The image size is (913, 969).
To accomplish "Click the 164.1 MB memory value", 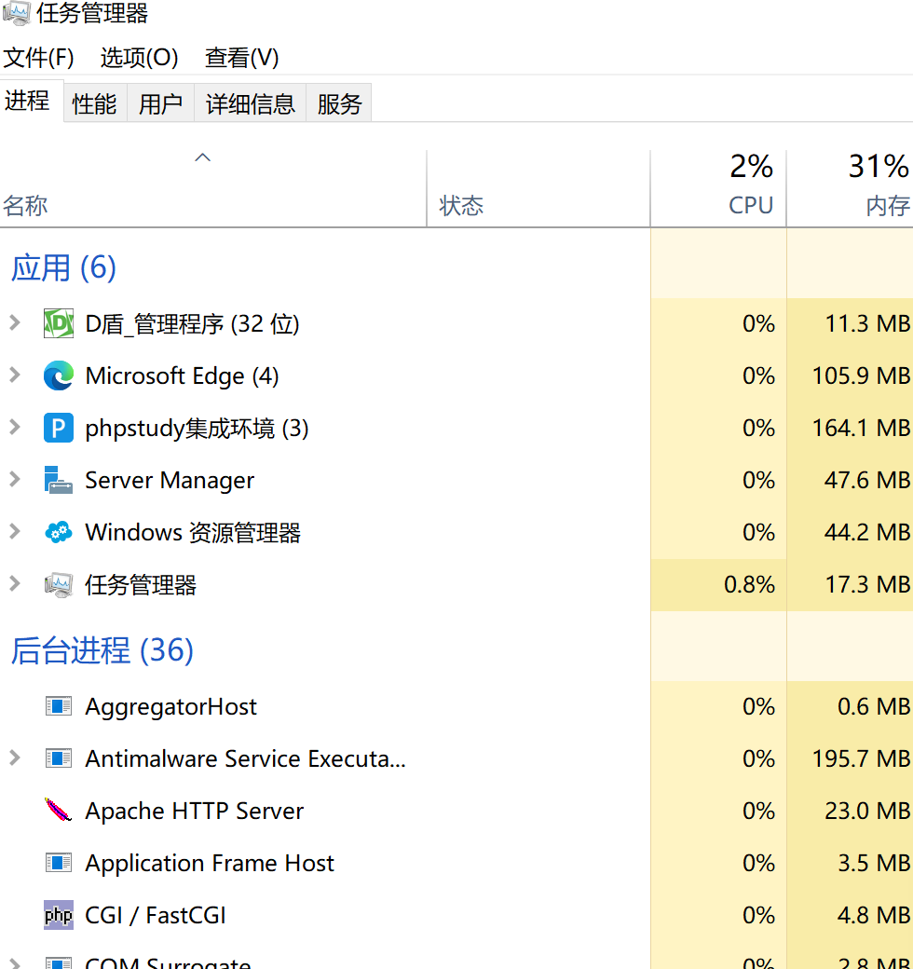I will (861, 428).
